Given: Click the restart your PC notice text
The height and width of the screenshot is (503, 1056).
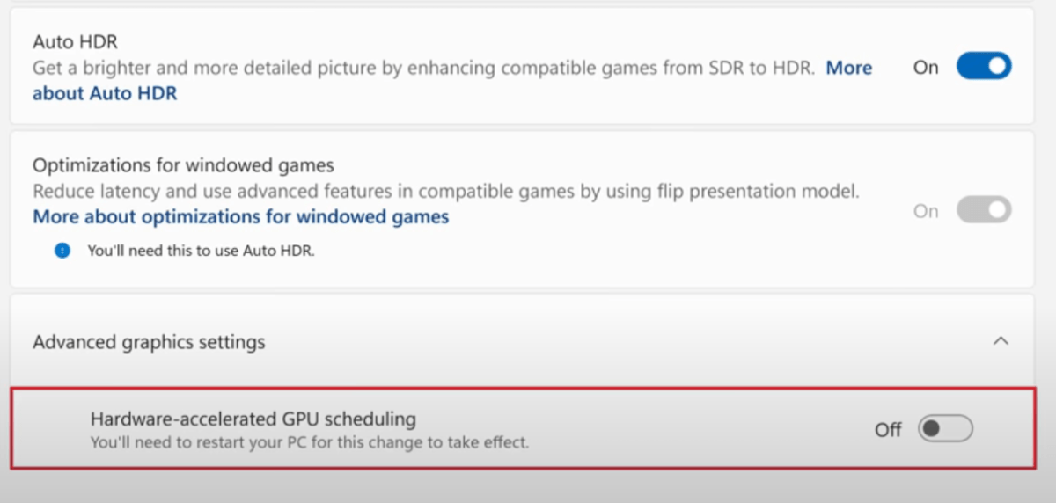Looking at the screenshot, I should click(x=310, y=442).
